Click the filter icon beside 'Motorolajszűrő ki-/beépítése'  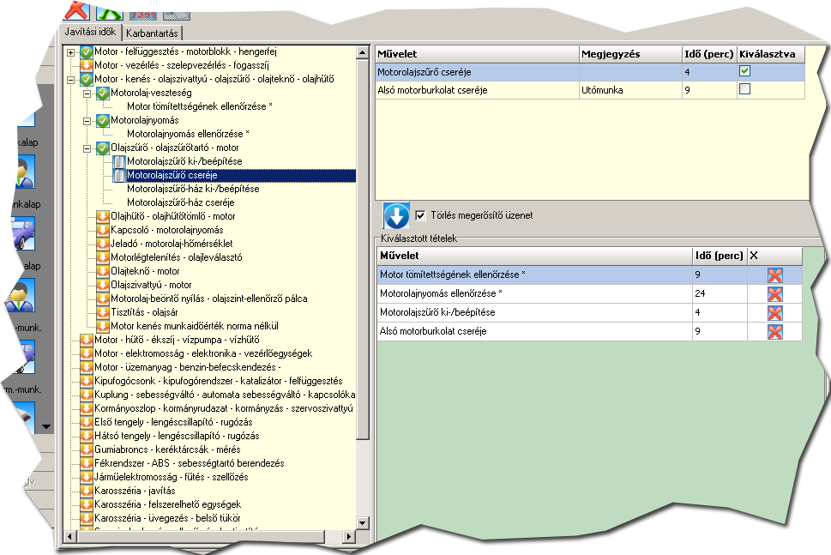pyautogui.click(x=119, y=161)
